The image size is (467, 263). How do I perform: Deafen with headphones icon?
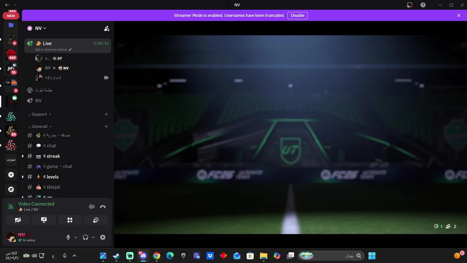[85, 237]
